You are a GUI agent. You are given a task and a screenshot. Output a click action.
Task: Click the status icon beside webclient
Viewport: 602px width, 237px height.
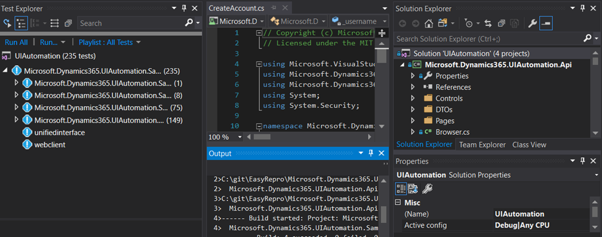27,145
